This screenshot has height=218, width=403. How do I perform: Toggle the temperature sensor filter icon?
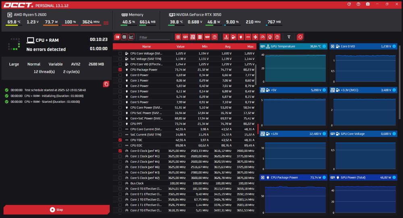[x=226, y=37]
